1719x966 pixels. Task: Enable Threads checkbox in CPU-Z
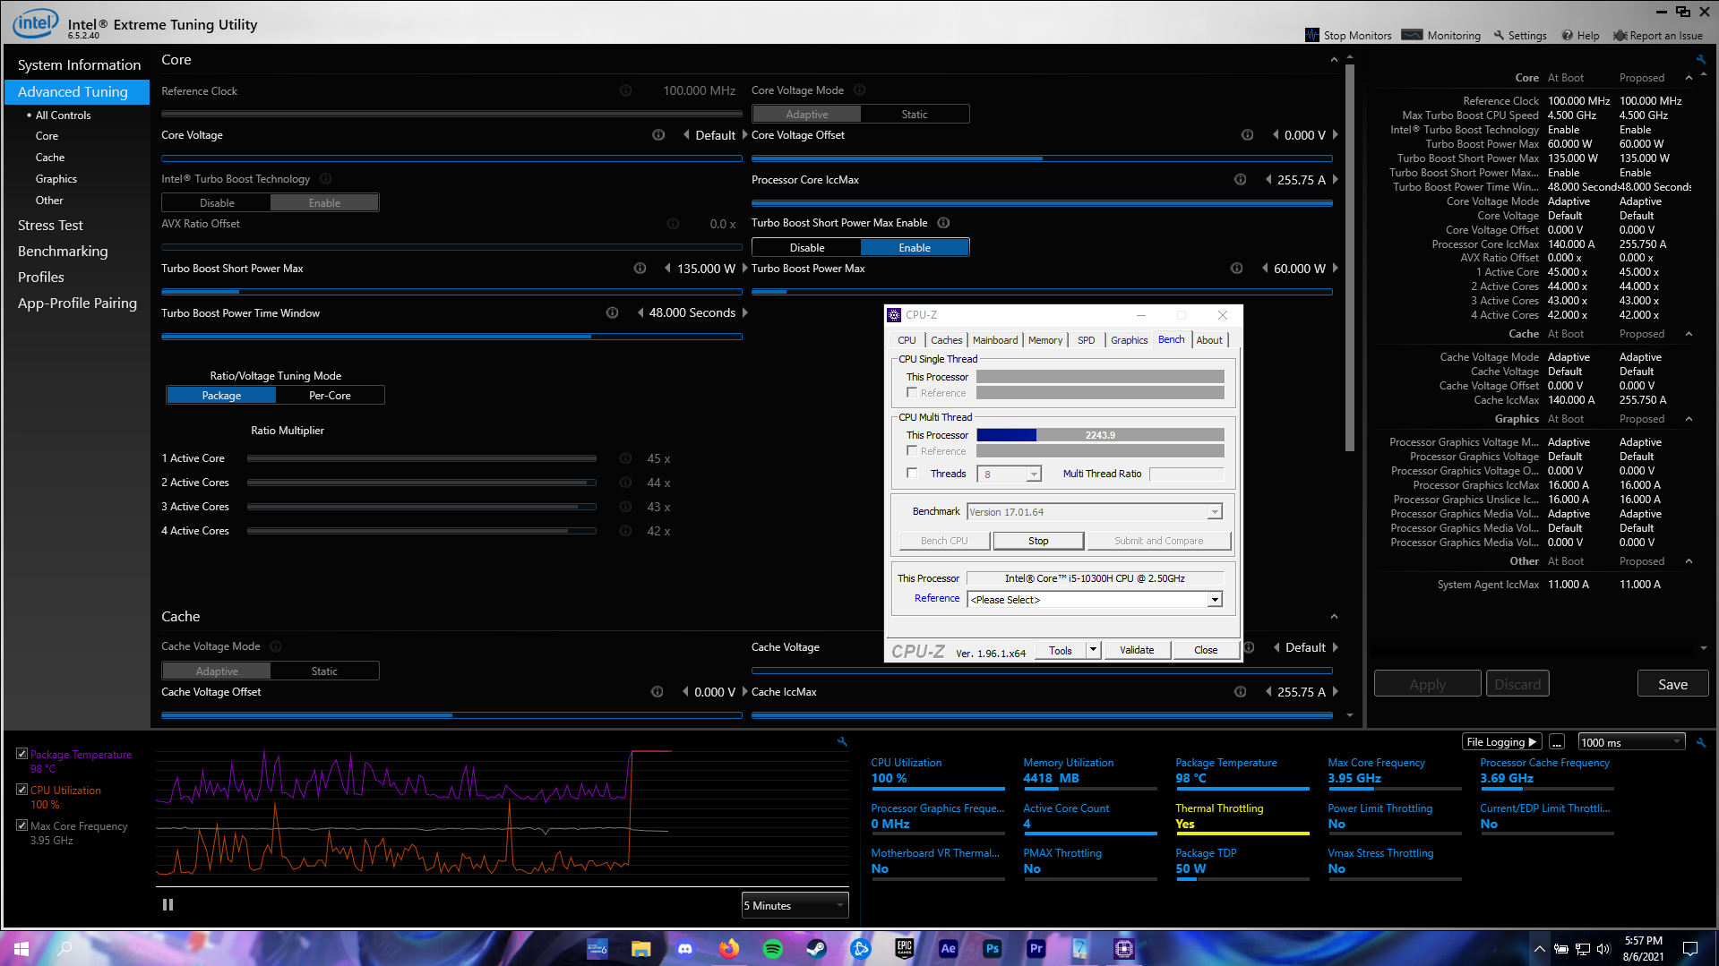click(x=912, y=474)
